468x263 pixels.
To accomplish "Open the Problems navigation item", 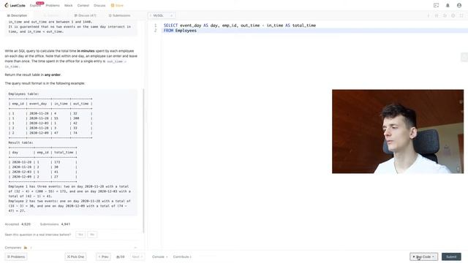I will (x=53, y=5).
